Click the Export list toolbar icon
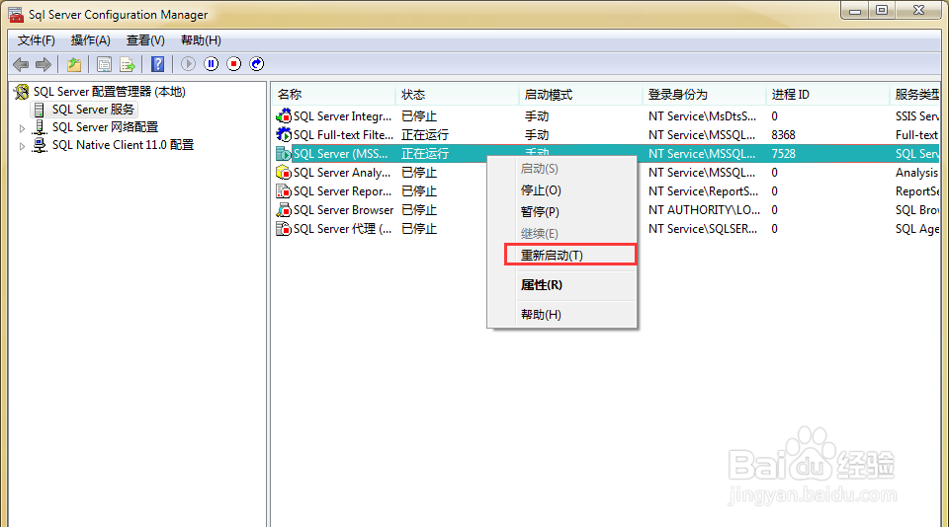The width and height of the screenshot is (949, 527). point(128,64)
